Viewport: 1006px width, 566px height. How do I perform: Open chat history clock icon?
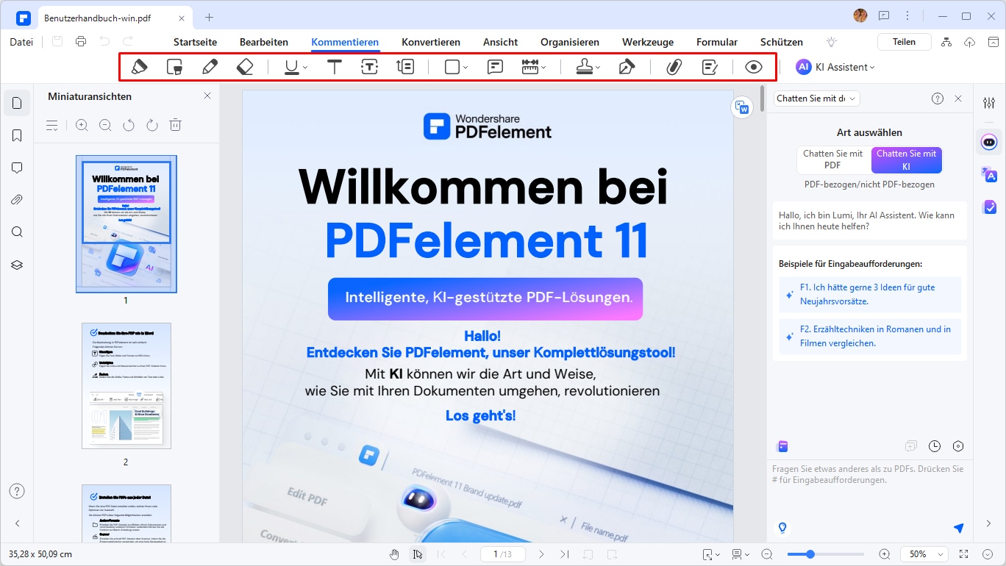(935, 446)
